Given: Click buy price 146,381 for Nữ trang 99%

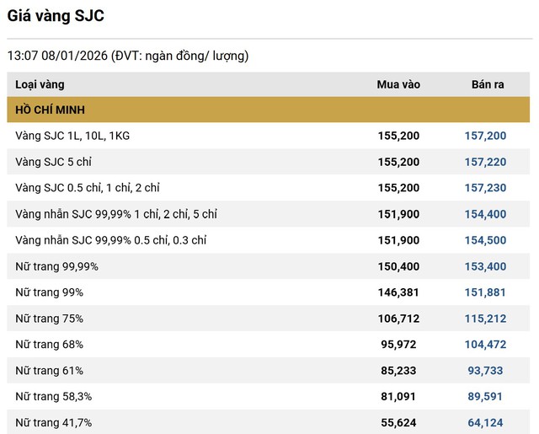Looking at the screenshot, I should click(398, 292).
